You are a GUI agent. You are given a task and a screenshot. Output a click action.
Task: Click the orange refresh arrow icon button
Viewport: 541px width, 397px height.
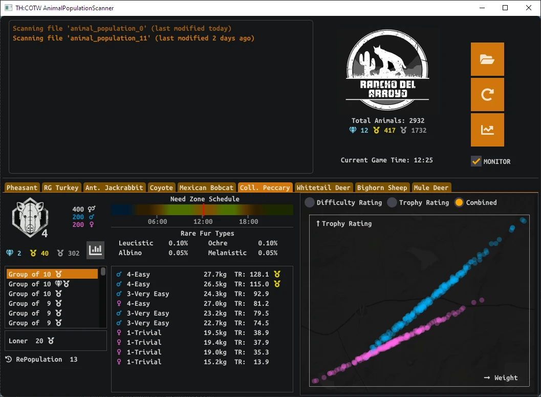(487, 94)
